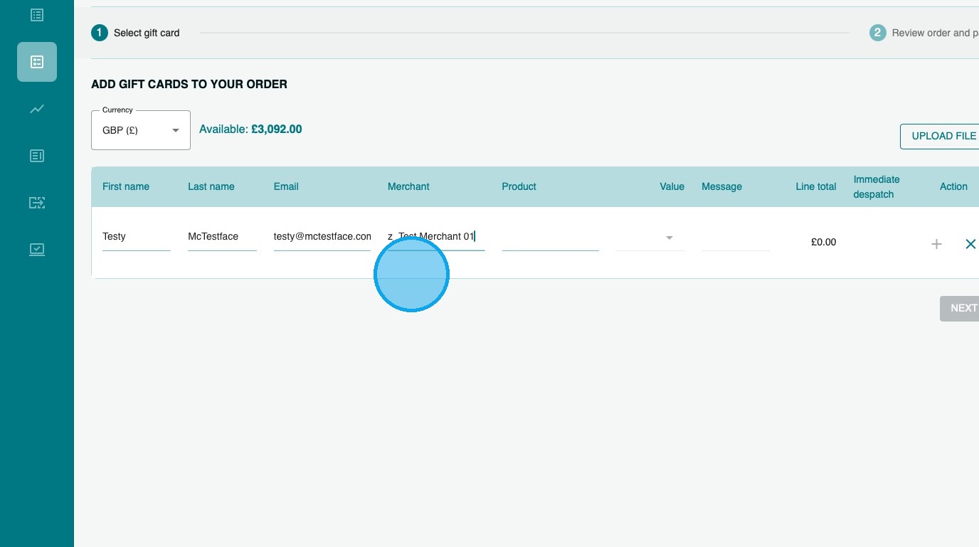979x547 pixels.
Task: Click the empty Product field
Action: 550,237
